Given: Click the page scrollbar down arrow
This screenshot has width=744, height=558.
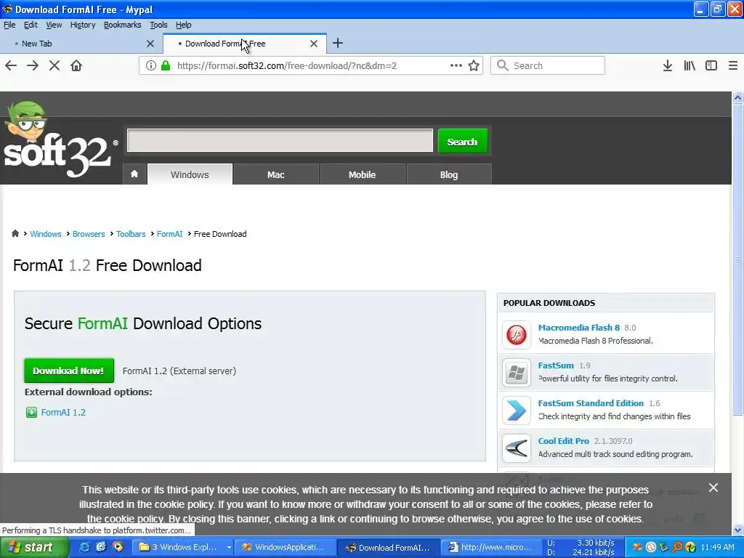Looking at the screenshot, I should (x=737, y=530).
